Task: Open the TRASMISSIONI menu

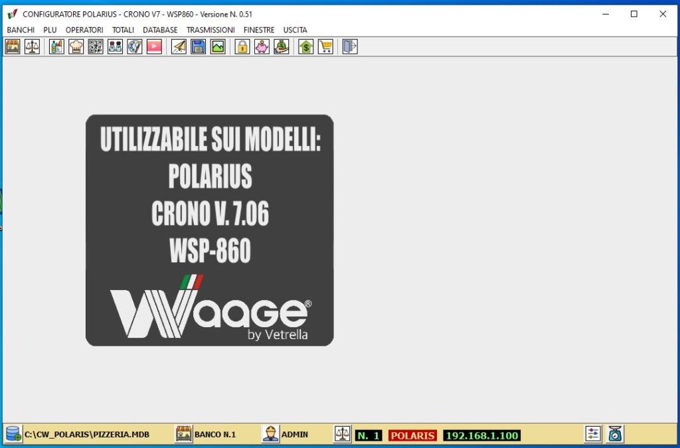Action: pos(211,30)
